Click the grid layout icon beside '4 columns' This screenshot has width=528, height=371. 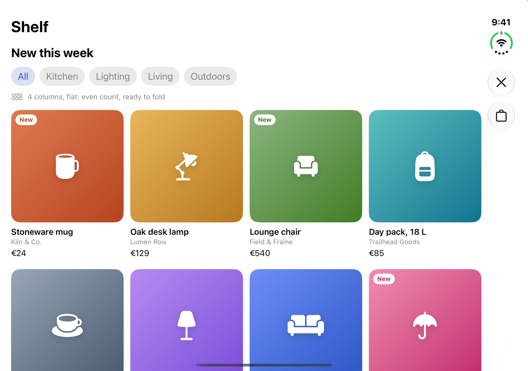pos(17,97)
